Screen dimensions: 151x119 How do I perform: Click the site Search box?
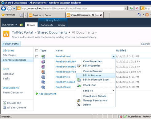[145, 44]
